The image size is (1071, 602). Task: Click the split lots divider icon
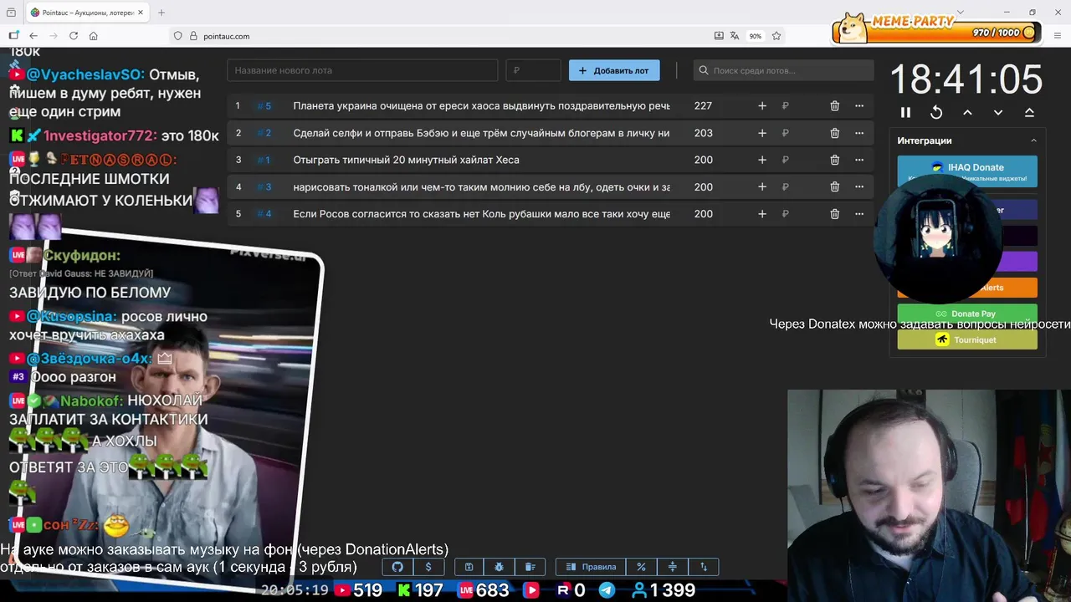click(672, 567)
